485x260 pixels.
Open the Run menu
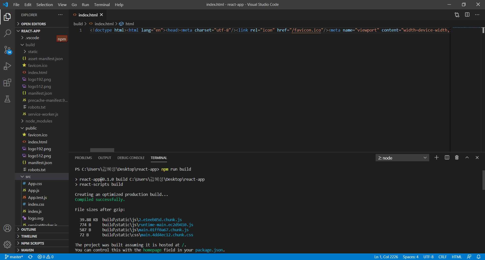[85, 5]
